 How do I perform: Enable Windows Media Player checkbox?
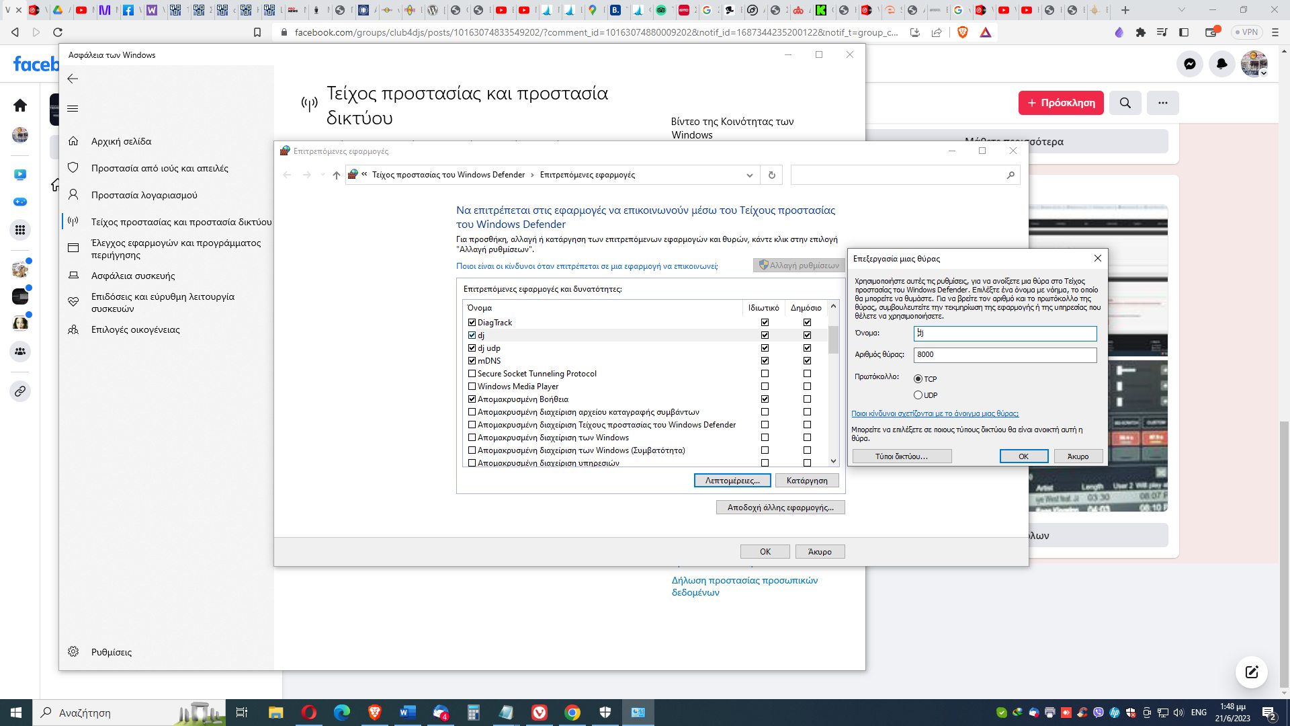472,387
